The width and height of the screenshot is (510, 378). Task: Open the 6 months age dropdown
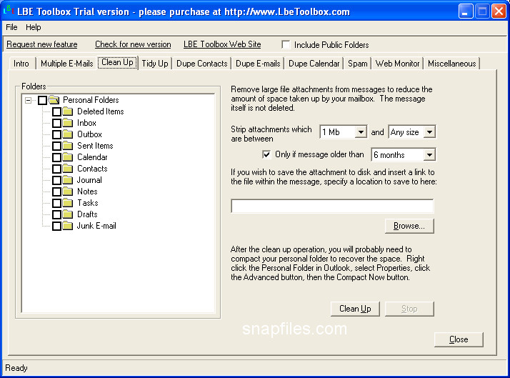pos(429,155)
